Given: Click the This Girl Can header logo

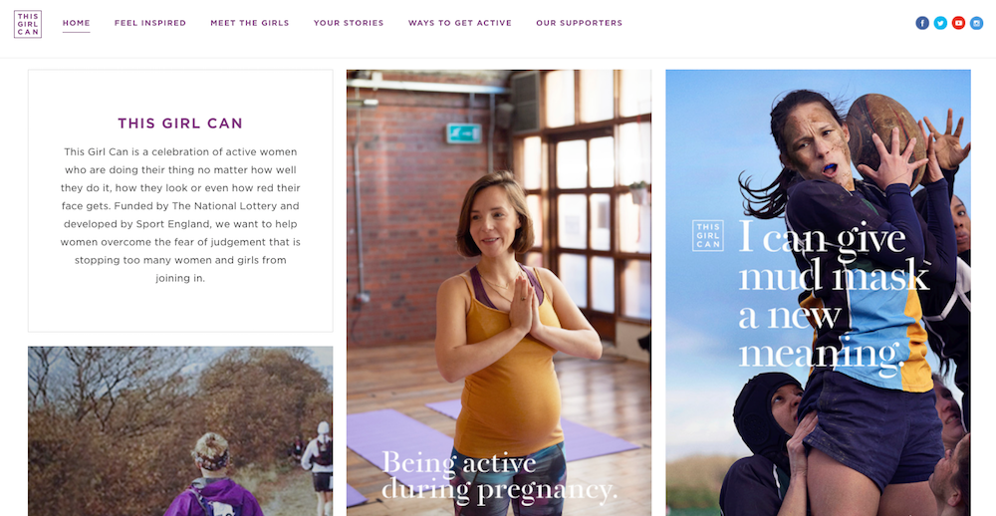Looking at the screenshot, I should tap(28, 24).
